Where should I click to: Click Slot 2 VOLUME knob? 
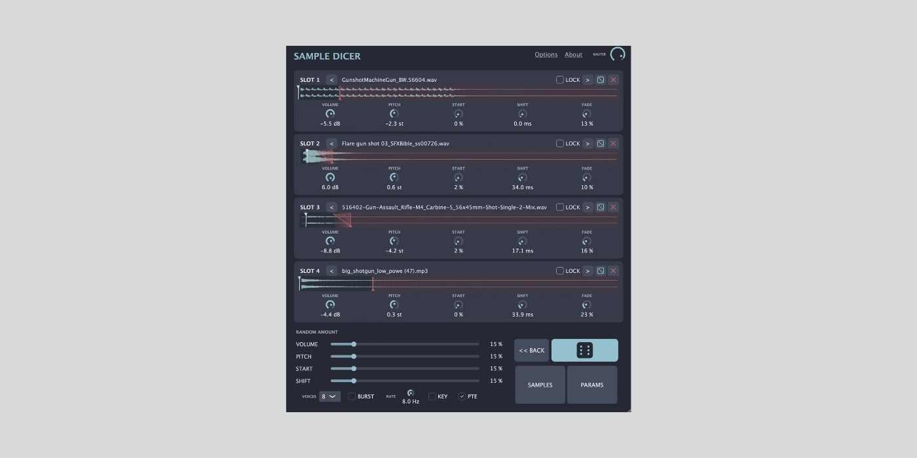click(330, 177)
